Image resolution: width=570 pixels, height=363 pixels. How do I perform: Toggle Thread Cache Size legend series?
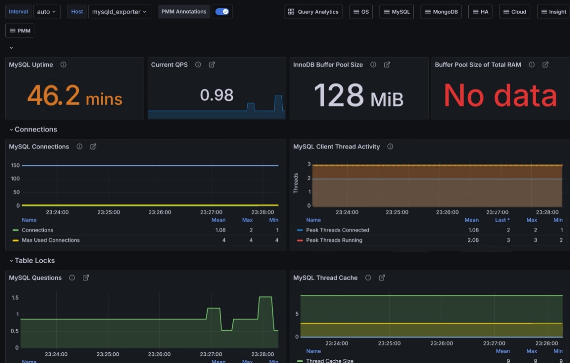[330, 361]
